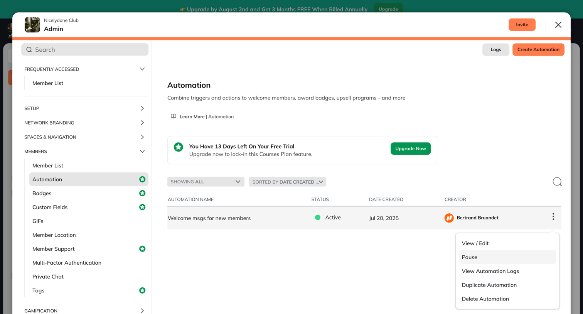Click the Date Created column header

coord(386,199)
